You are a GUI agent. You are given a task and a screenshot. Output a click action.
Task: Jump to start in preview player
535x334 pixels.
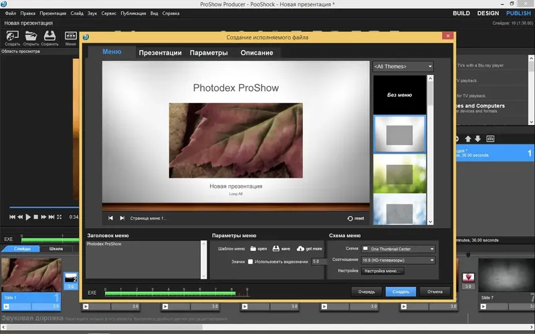12,217
